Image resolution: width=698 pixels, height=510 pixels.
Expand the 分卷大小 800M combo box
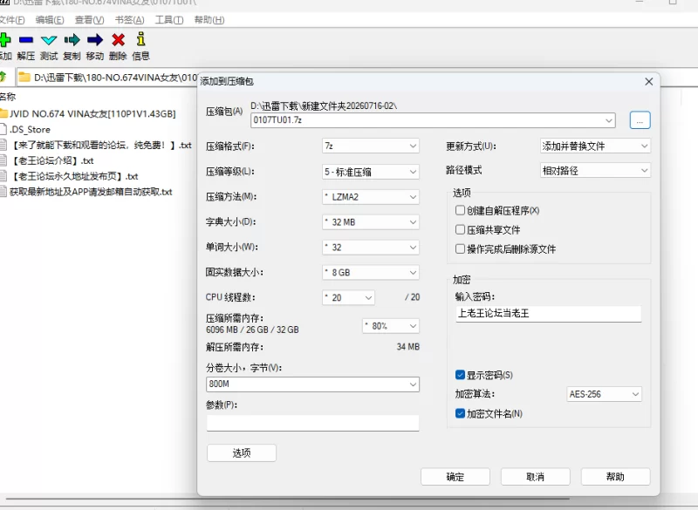[413, 384]
